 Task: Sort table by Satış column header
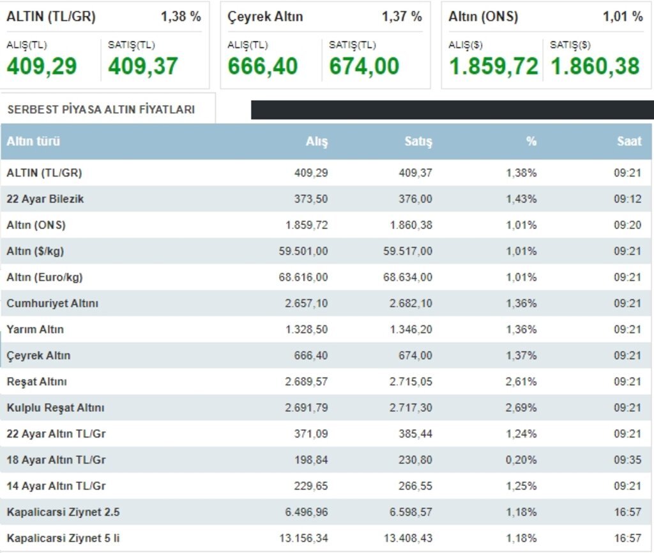(418, 142)
